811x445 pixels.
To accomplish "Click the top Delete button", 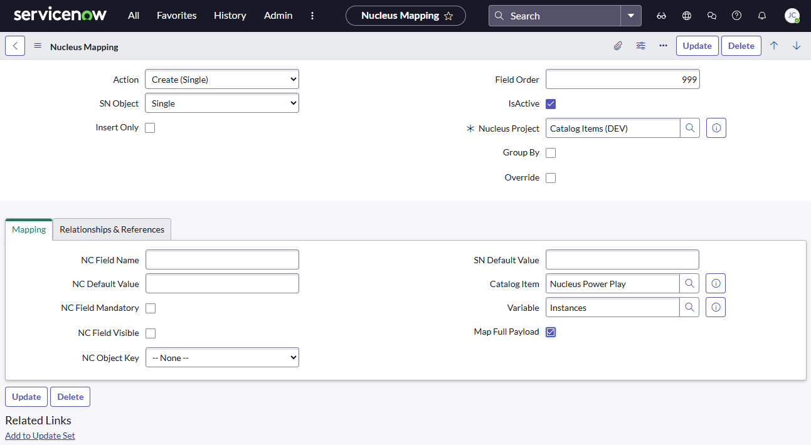I will (741, 46).
